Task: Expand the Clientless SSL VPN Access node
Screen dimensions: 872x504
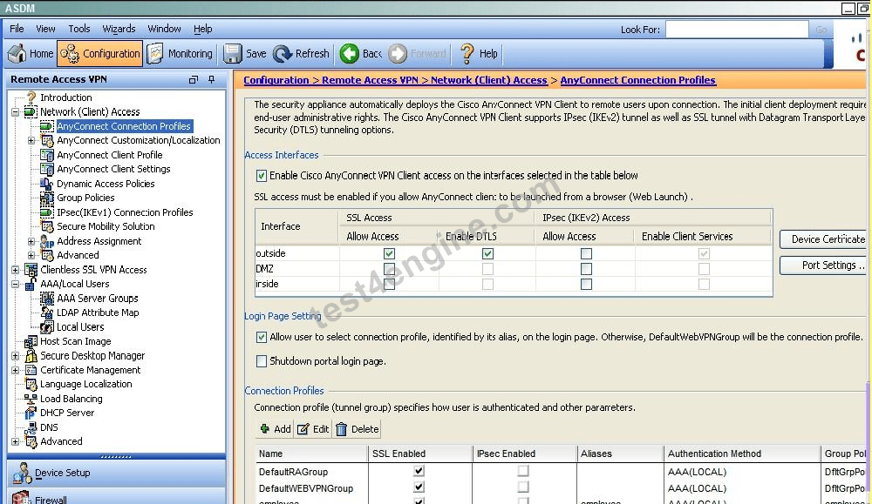Action: pyautogui.click(x=16, y=270)
